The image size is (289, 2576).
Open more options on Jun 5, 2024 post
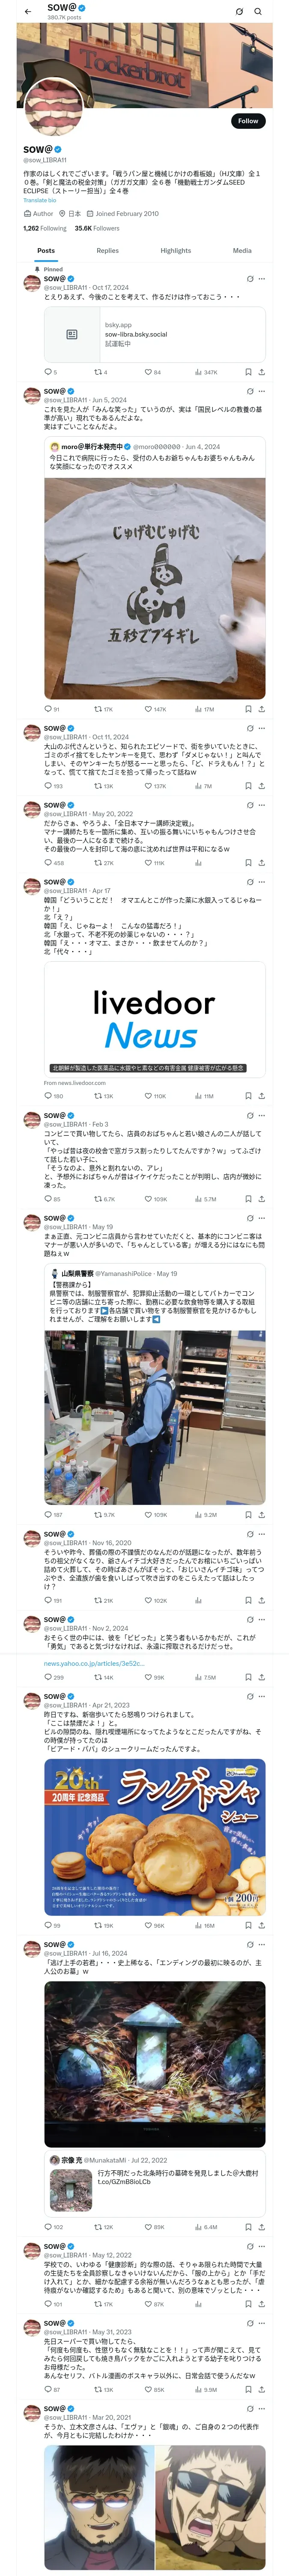tap(262, 391)
